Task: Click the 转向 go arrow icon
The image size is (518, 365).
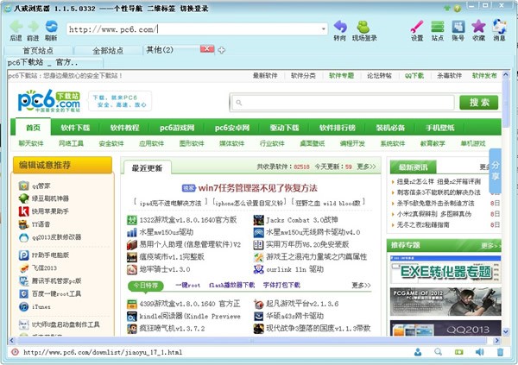Action: pos(340,27)
